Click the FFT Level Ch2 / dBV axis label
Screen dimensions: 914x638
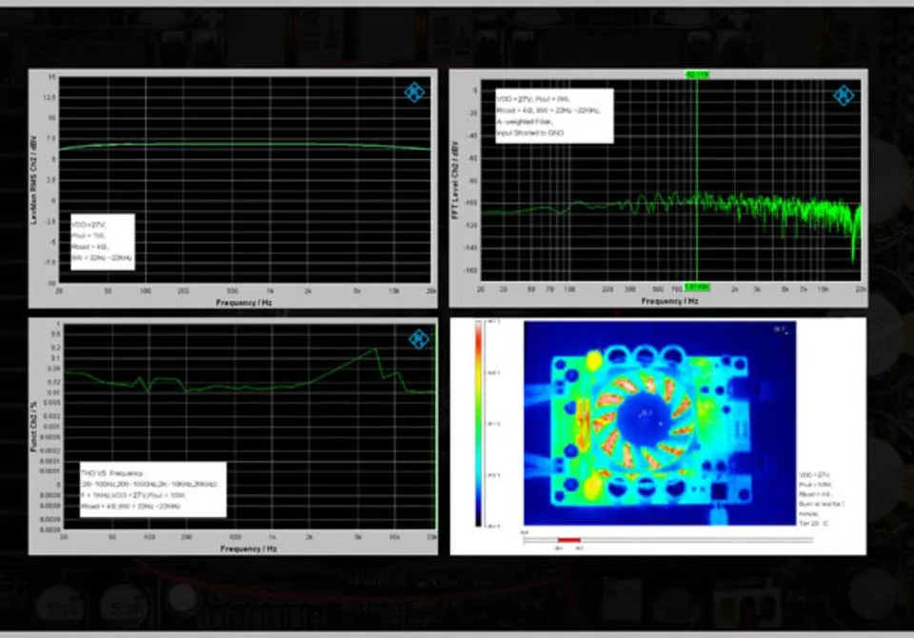tap(455, 180)
